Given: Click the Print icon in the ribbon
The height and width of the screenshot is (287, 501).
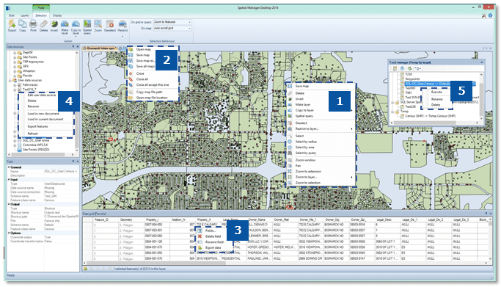Looking at the screenshot, I should coord(33,26).
